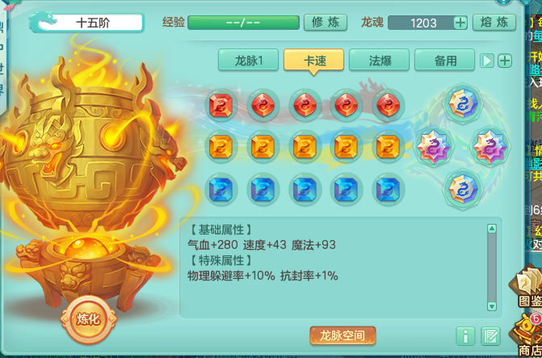The height and width of the screenshot is (358, 542).
Task: Open the 备用 tab
Action: pos(444,60)
